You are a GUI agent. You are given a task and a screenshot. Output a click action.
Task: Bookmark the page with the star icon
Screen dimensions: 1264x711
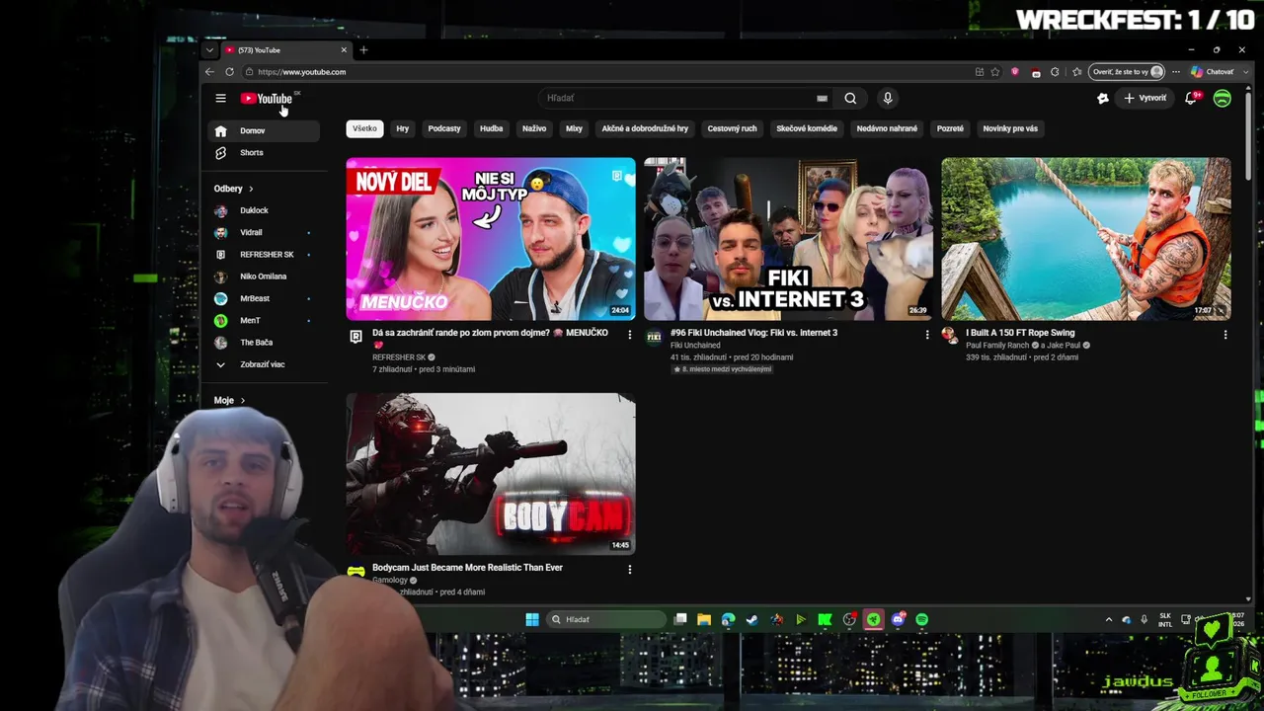click(x=995, y=72)
